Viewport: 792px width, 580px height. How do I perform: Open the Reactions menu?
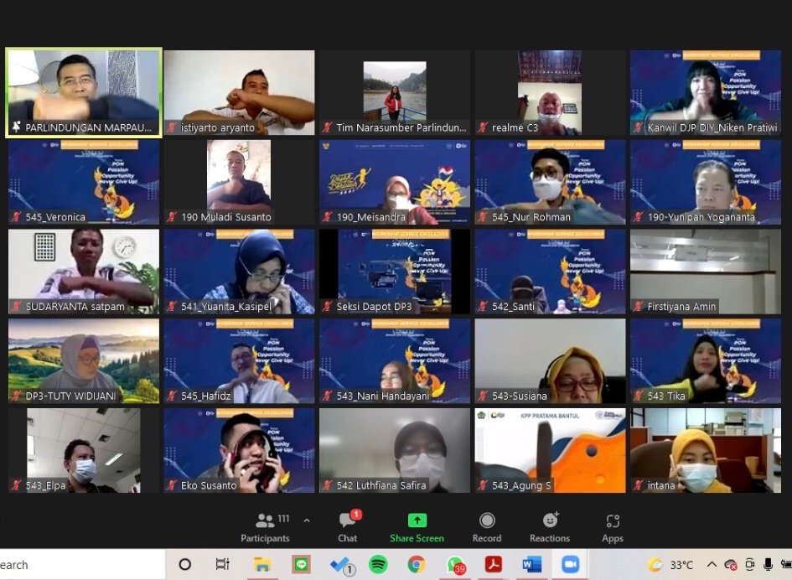point(550,528)
